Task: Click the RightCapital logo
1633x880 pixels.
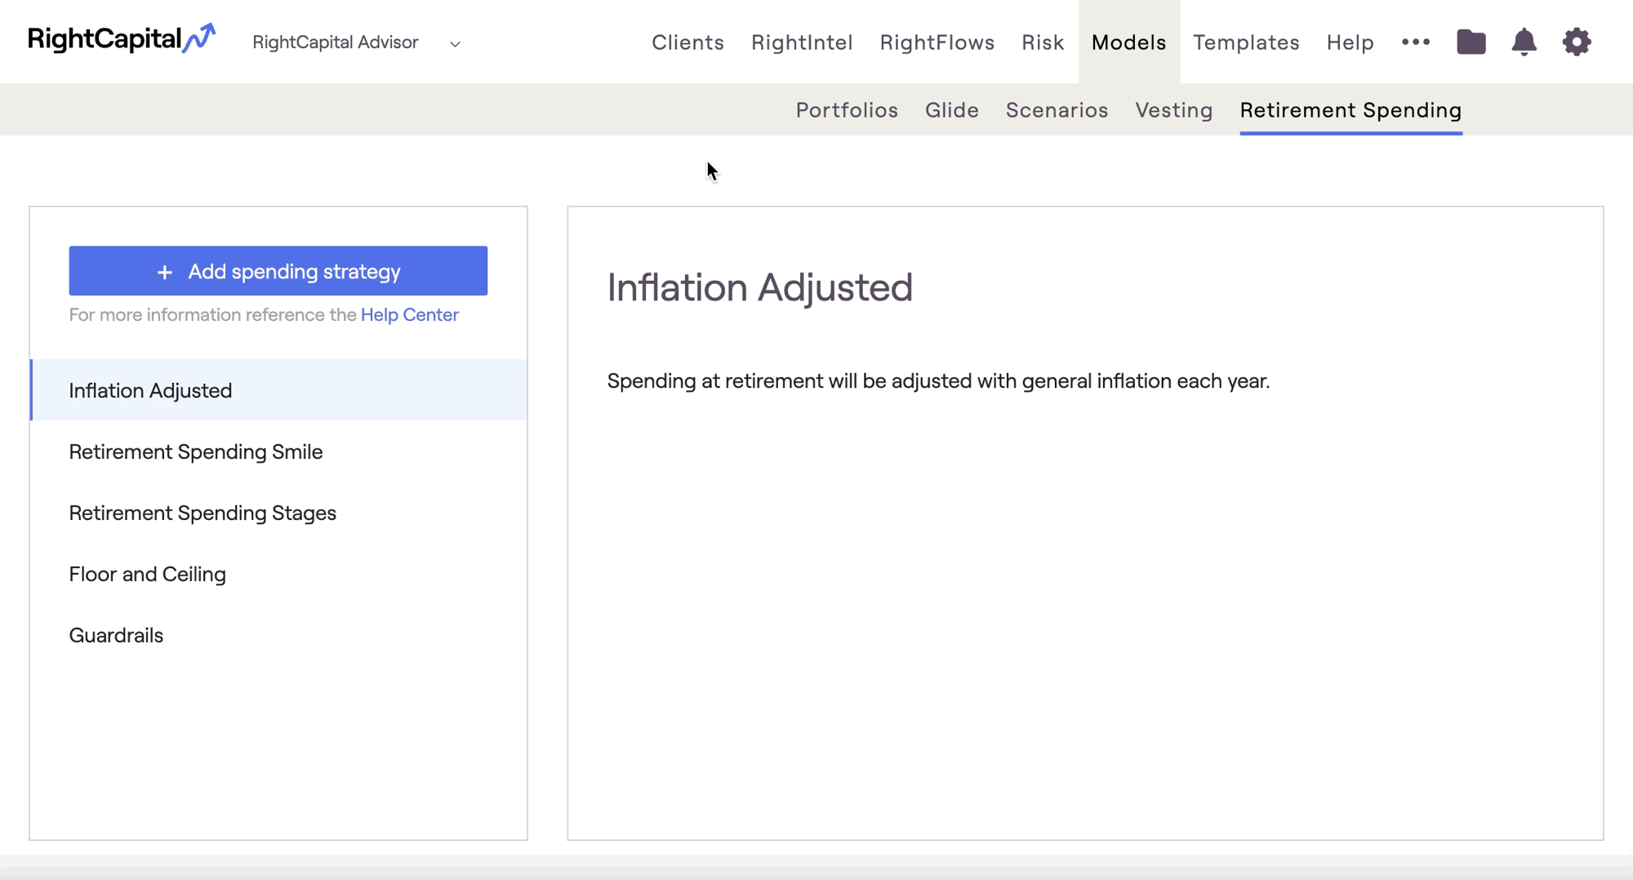Action: [122, 39]
